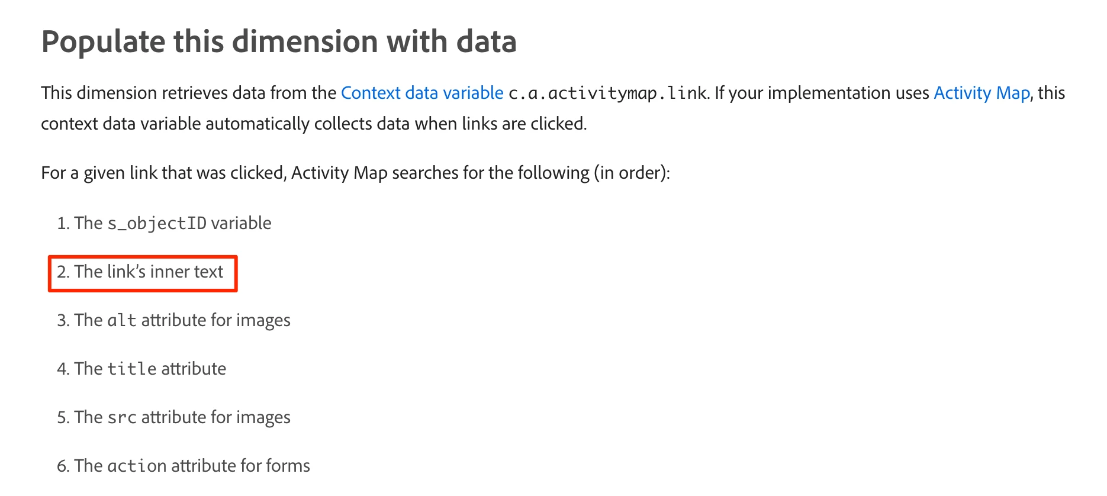This screenshot has width=1107, height=496.
Task: Click "If your implementation uses" text
Action: point(821,93)
